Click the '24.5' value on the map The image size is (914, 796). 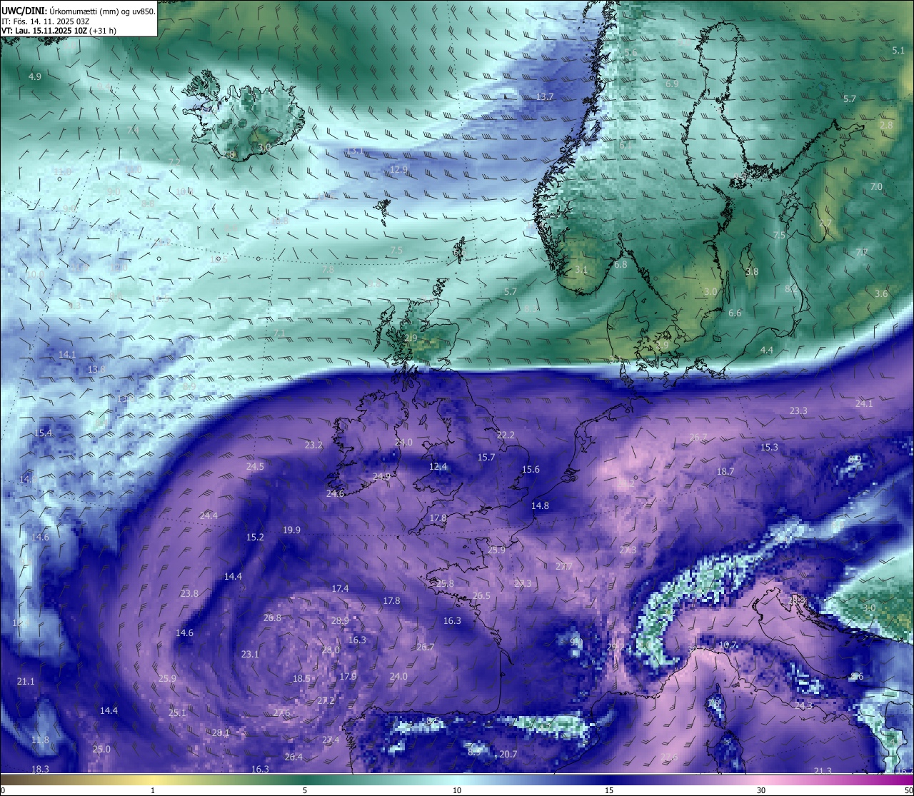[255, 466]
